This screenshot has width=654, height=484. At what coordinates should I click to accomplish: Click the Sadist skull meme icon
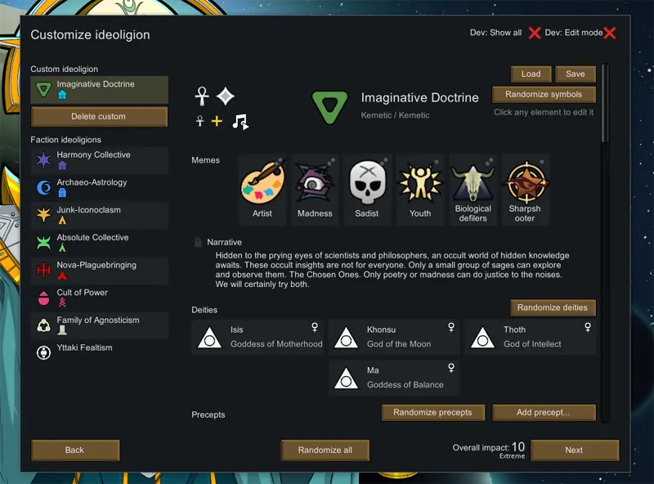point(367,184)
